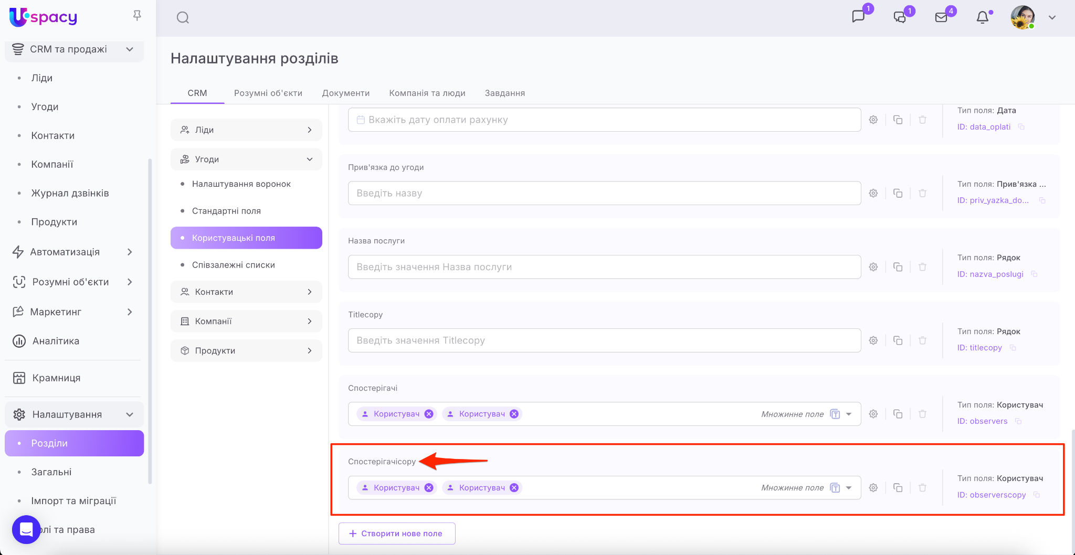
Task: Open dropdown arrow in Спостерігачі field
Action: pos(849,414)
